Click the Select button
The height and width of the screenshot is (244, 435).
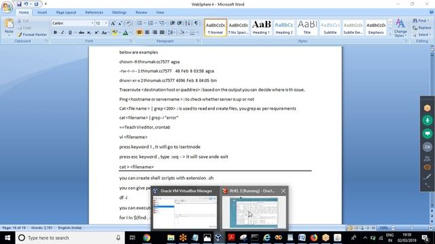(x=421, y=35)
